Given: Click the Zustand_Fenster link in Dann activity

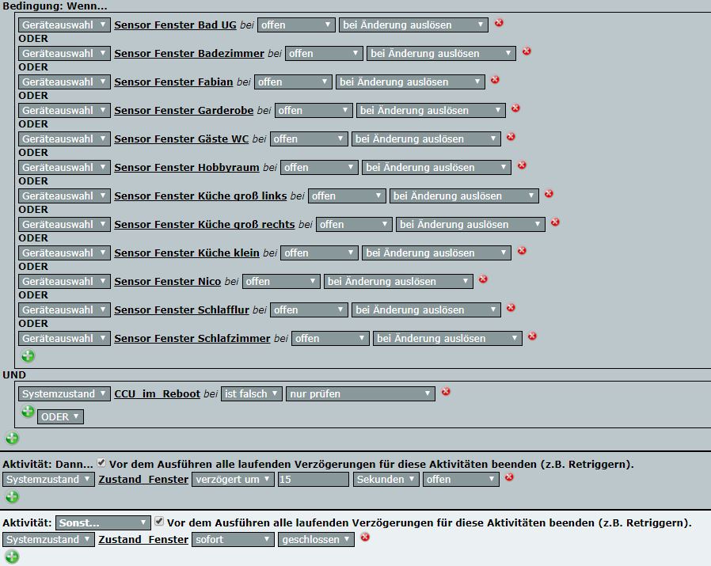Looking at the screenshot, I should tap(143, 479).
